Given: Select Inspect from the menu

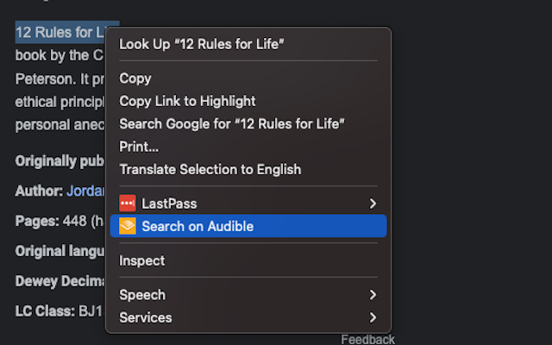Looking at the screenshot, I should pyautogui.click(x=248, y=260).
